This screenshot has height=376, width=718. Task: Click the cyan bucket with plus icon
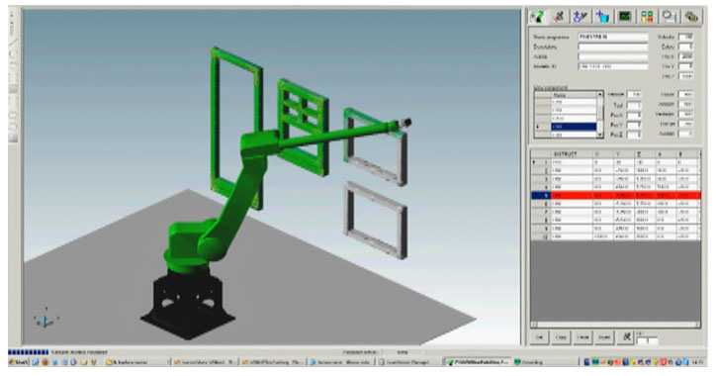[602, 17]
